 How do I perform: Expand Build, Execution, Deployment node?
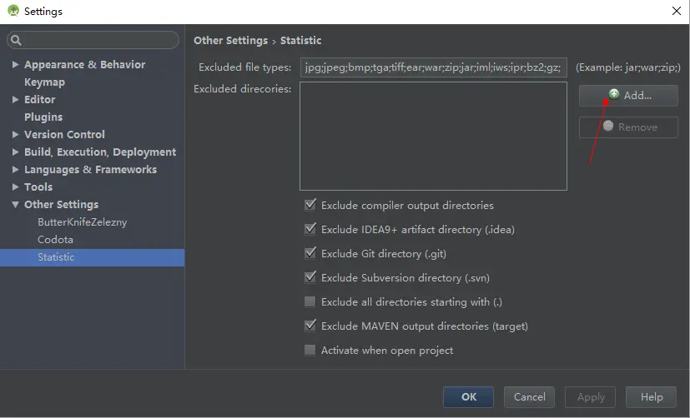(15, 152)
